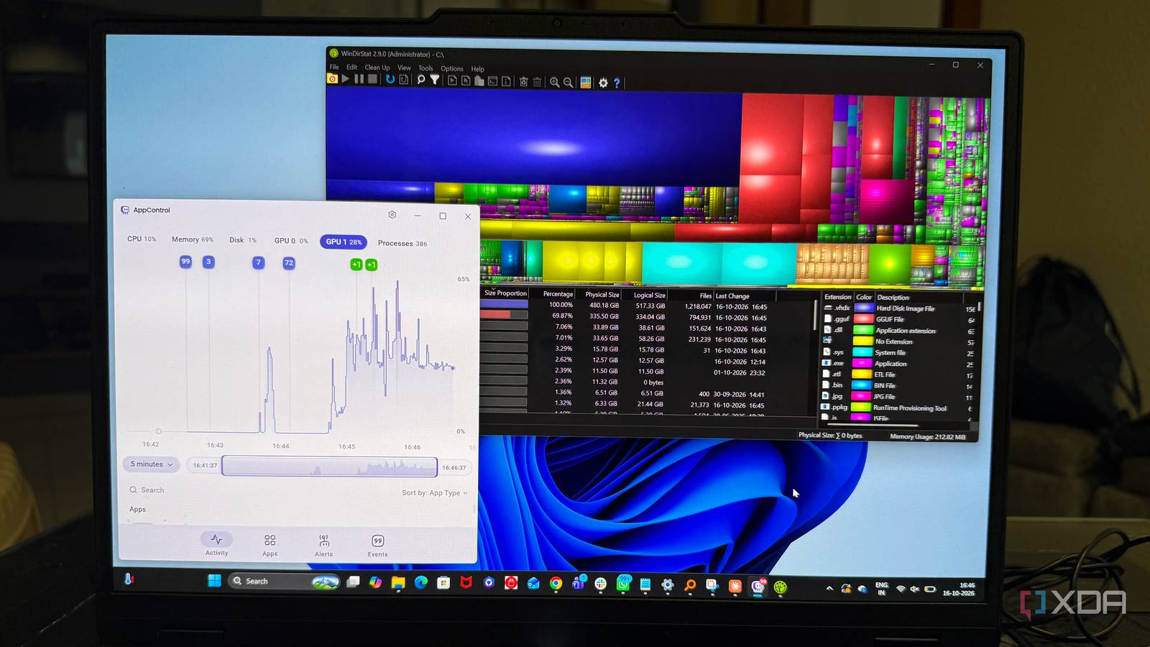Click the Windows Start button on taskbar
This screenshot has width=1150, height=647.
point(214,581)
